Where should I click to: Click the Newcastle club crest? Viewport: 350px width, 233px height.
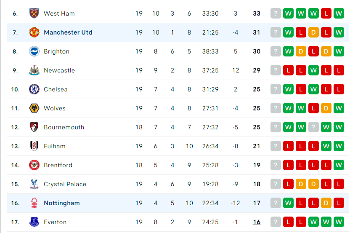tap(34, 70)
